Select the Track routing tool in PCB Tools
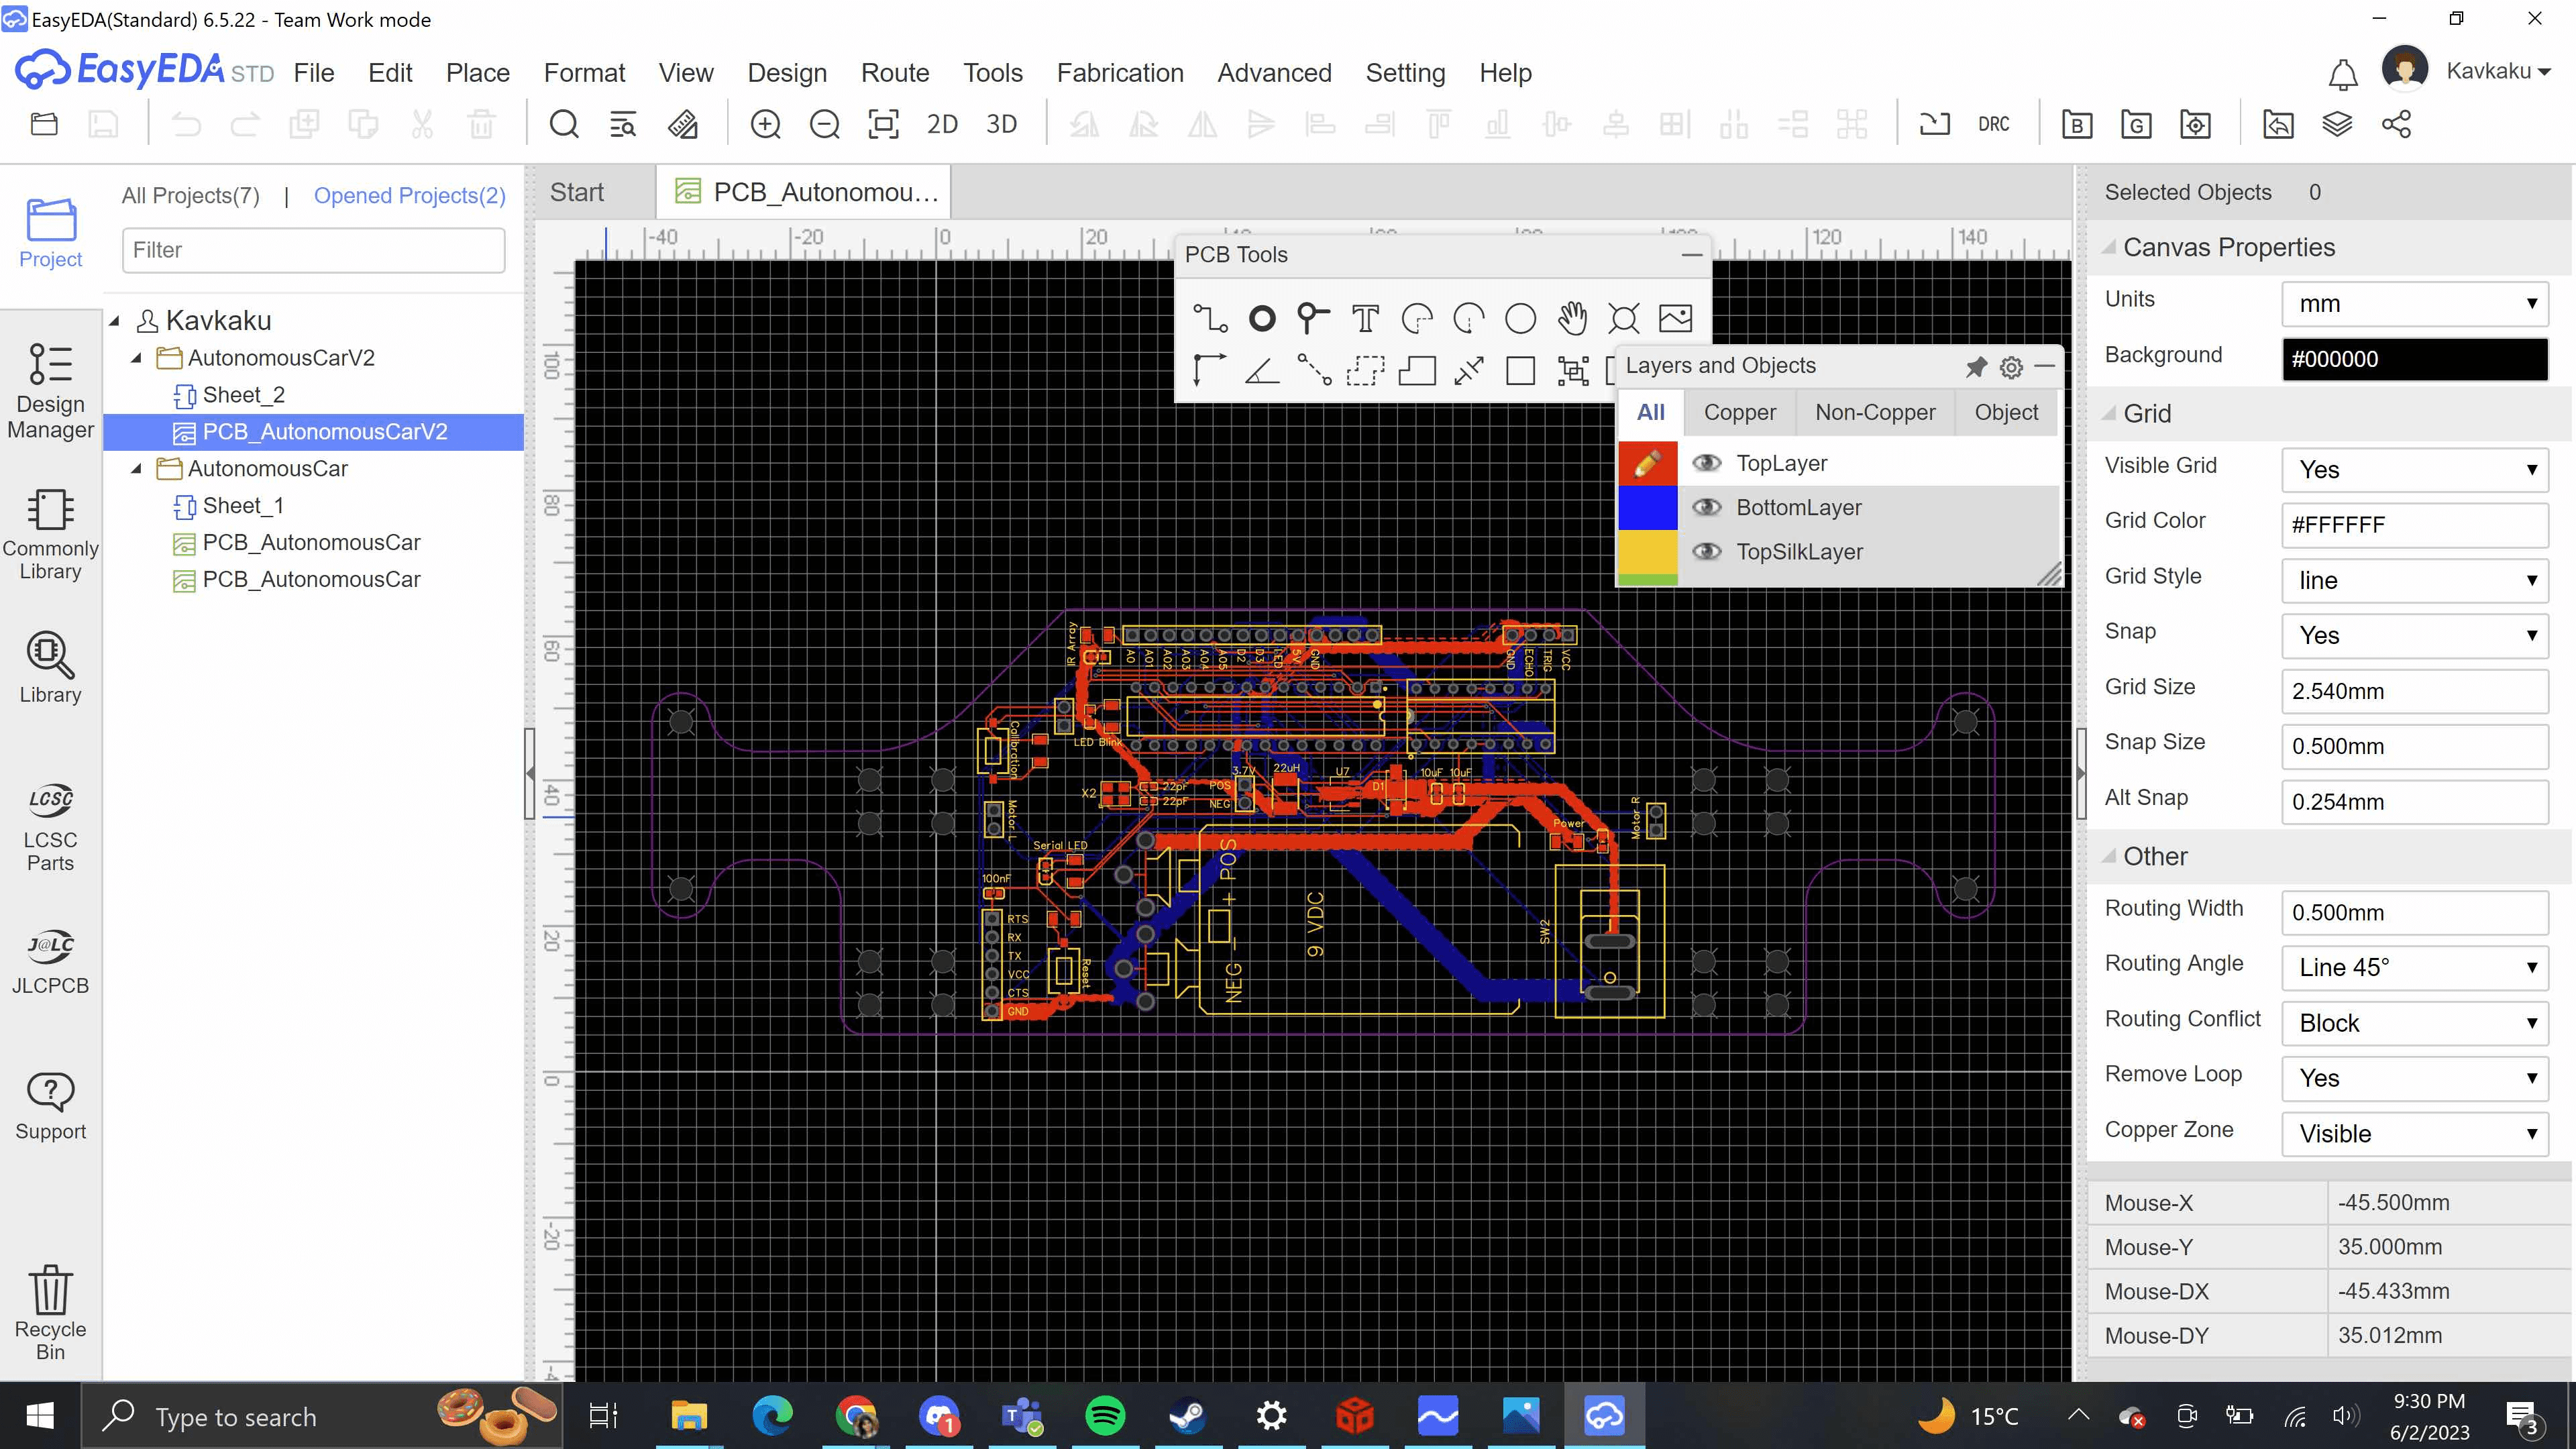Screen dimensions: 2576x1449 coord(1210,319)
